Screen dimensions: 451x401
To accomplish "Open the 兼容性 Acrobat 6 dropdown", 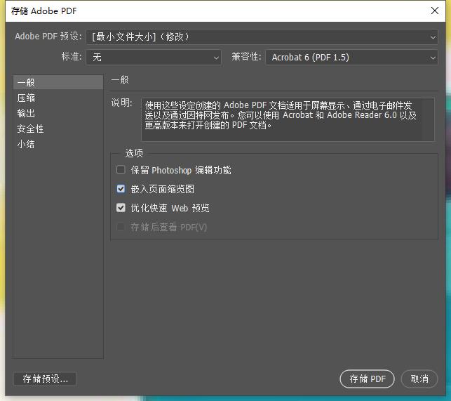I will 351,58.
